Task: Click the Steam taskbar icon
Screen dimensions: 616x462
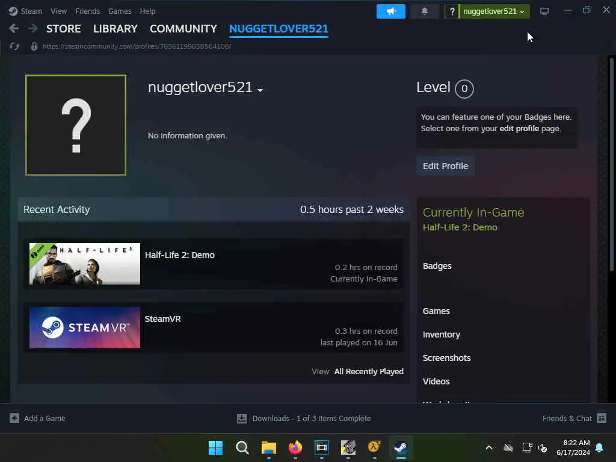Action: (401, 448)
